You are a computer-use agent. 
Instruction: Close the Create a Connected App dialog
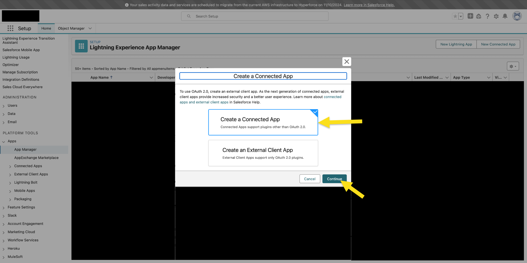pos(347,62)
